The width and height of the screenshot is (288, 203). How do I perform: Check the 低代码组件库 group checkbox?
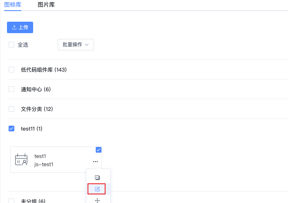(11, 70)
